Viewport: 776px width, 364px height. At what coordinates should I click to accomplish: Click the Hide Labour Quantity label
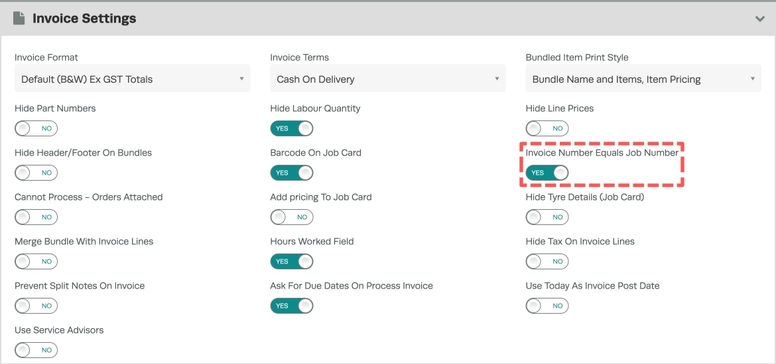pos(315,109)
